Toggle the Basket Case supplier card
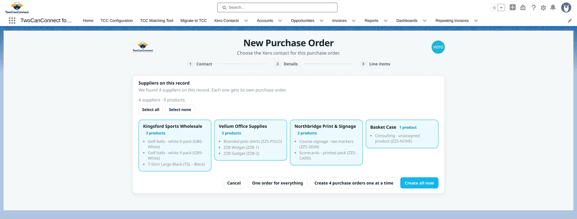 point(402,134)
